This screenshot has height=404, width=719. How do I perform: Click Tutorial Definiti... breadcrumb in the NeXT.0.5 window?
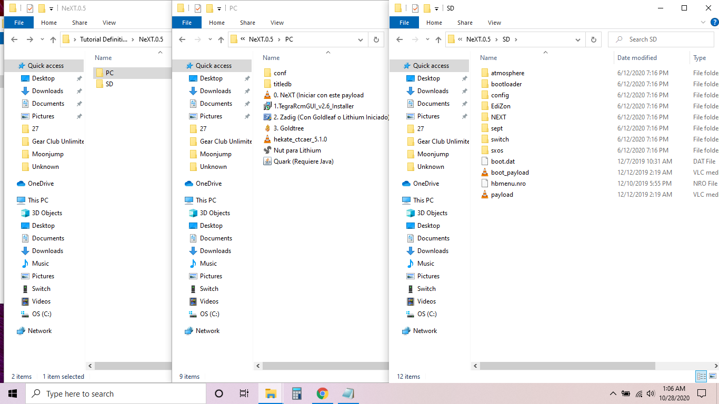click(104, 39)
